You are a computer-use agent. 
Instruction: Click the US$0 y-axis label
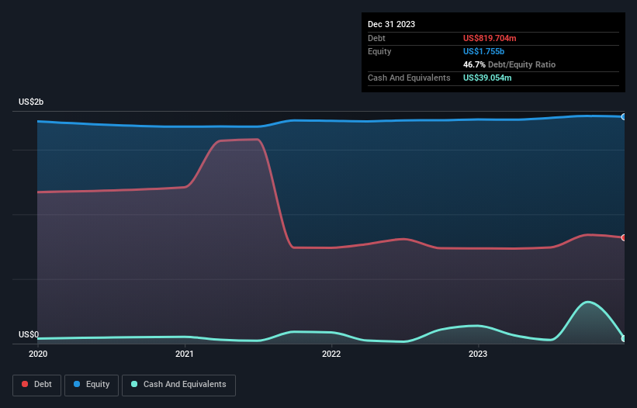click(29, 334)
